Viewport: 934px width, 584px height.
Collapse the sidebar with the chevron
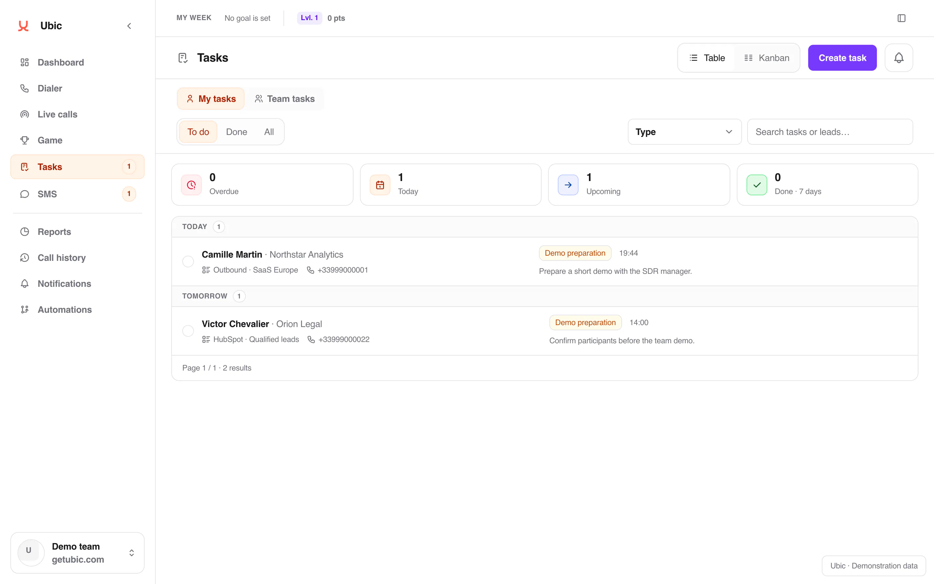(129, 26)
